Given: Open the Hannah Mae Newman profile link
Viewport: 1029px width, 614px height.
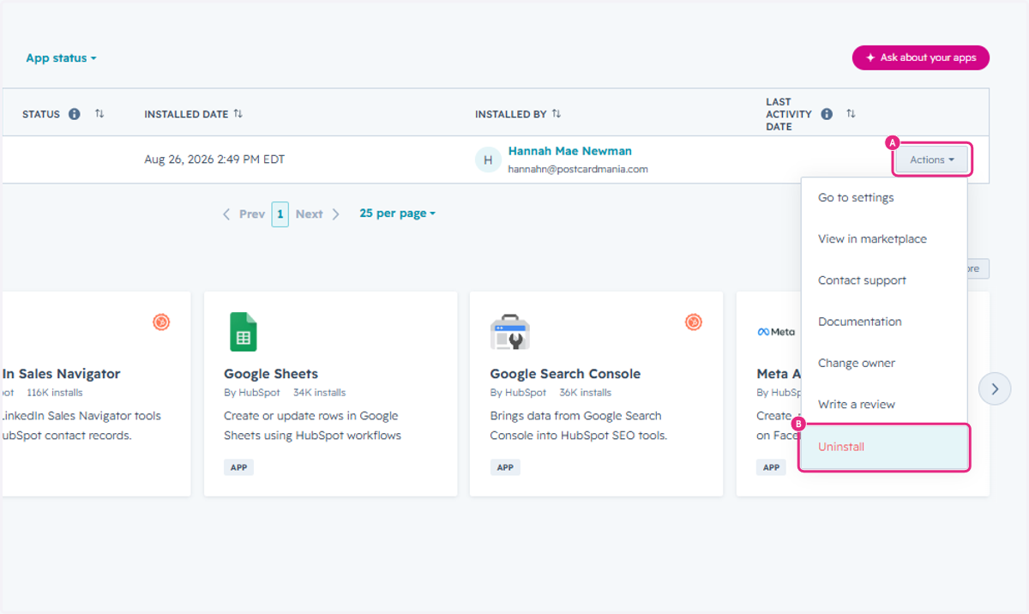Looking at the screenshot, I should tap(570, 151).
